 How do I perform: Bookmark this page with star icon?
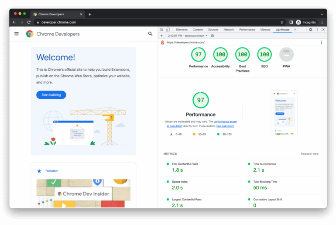tap(282, 22)
